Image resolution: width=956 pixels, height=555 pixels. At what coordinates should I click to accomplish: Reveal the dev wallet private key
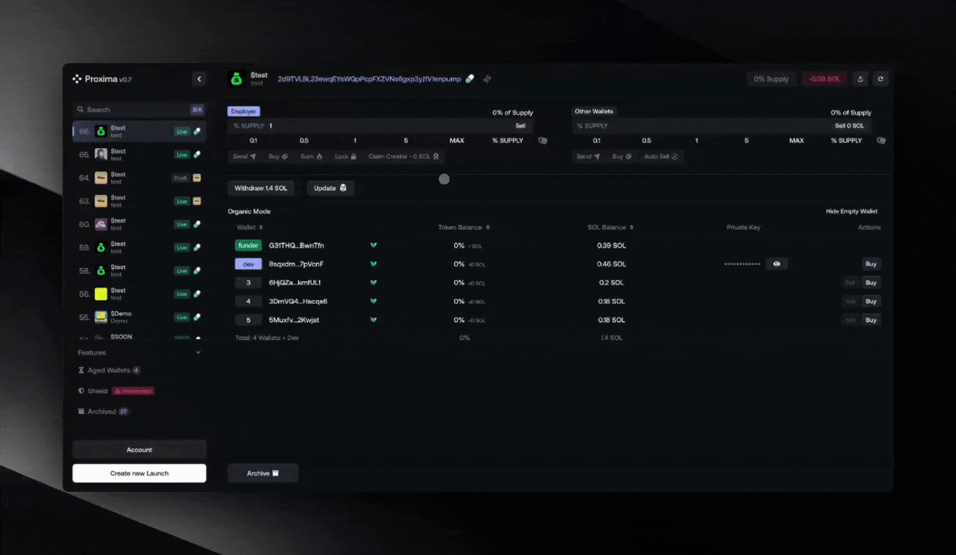[776, 264]
